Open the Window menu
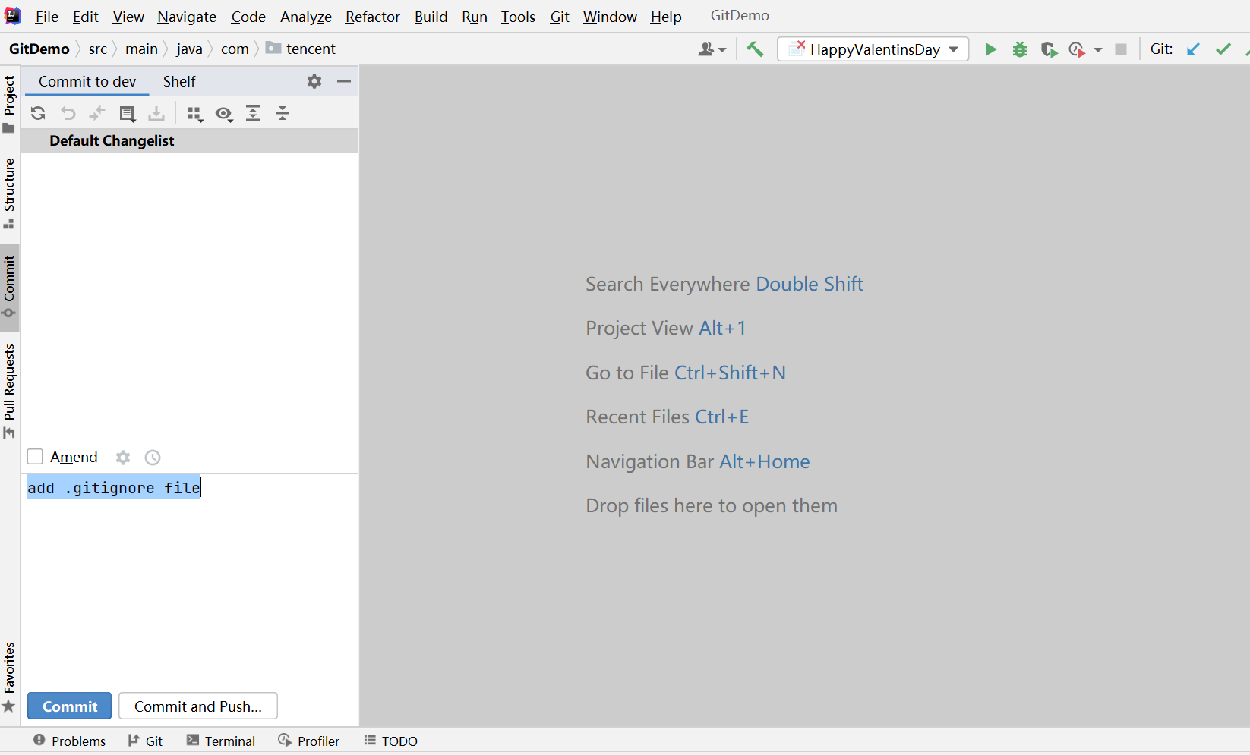Screen dimensions: 1250x755 (x=610, y=17)
